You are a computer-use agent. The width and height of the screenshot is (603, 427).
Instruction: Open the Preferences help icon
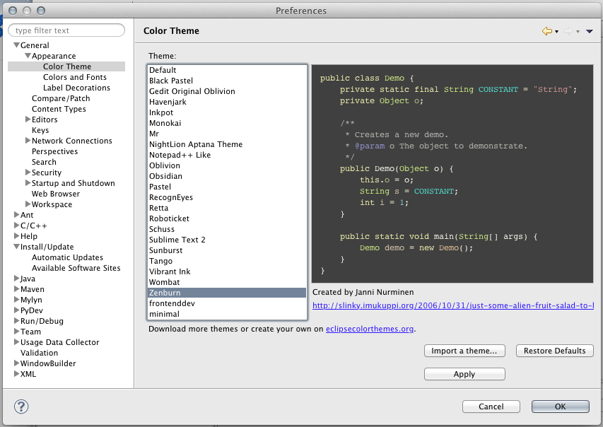click(21, 406)
